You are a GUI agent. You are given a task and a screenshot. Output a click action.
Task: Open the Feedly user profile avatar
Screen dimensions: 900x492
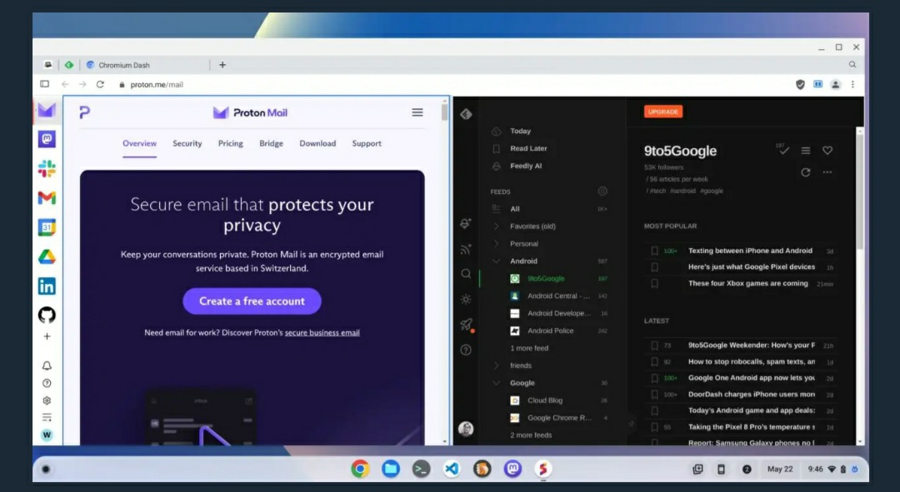(466, 429)
